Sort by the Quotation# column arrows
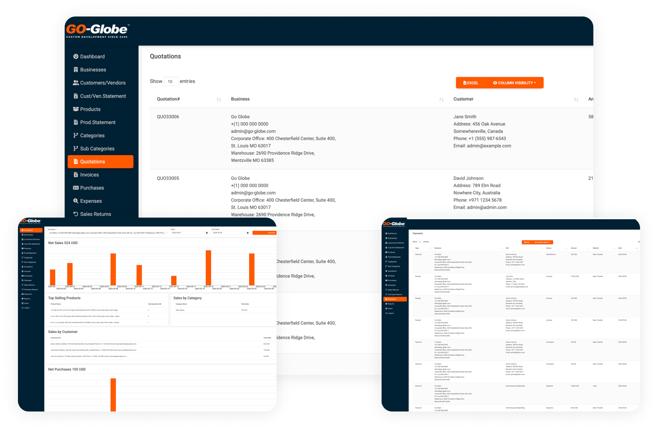658x431 pixels. (219, 99)
